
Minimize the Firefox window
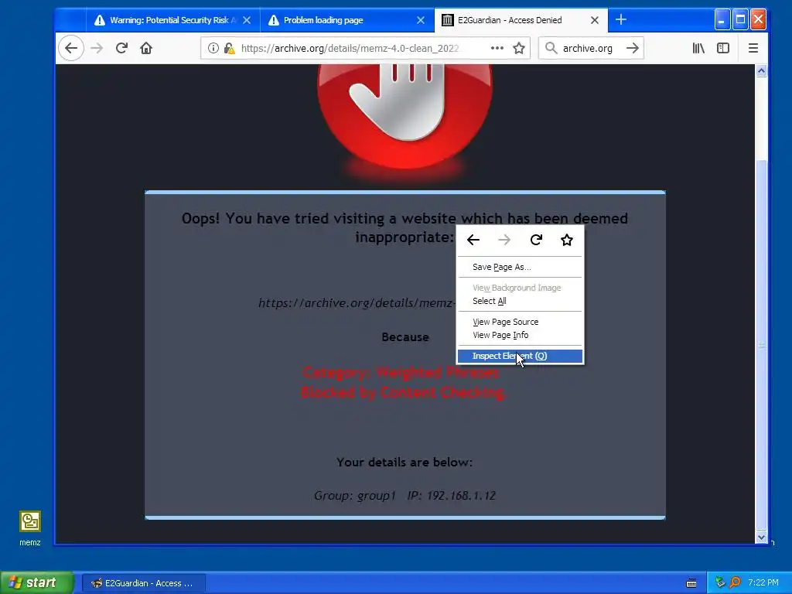point(722,20)
